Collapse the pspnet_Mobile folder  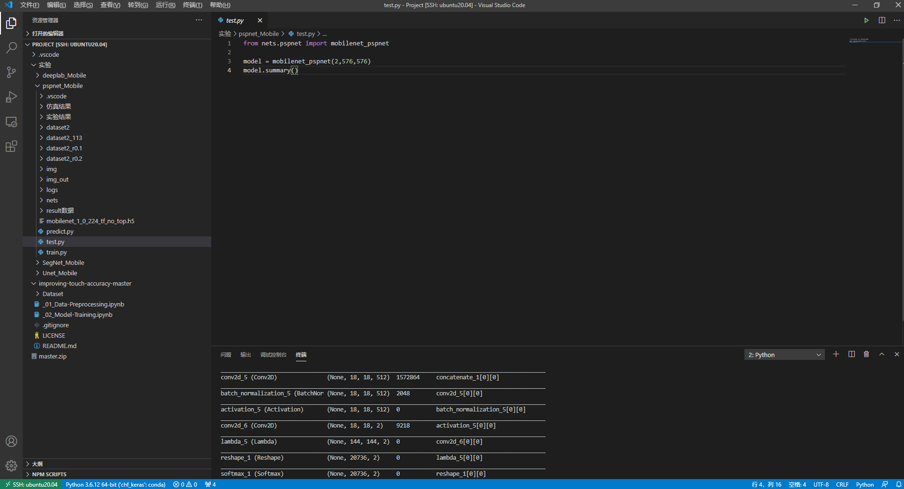coord(38,86)
